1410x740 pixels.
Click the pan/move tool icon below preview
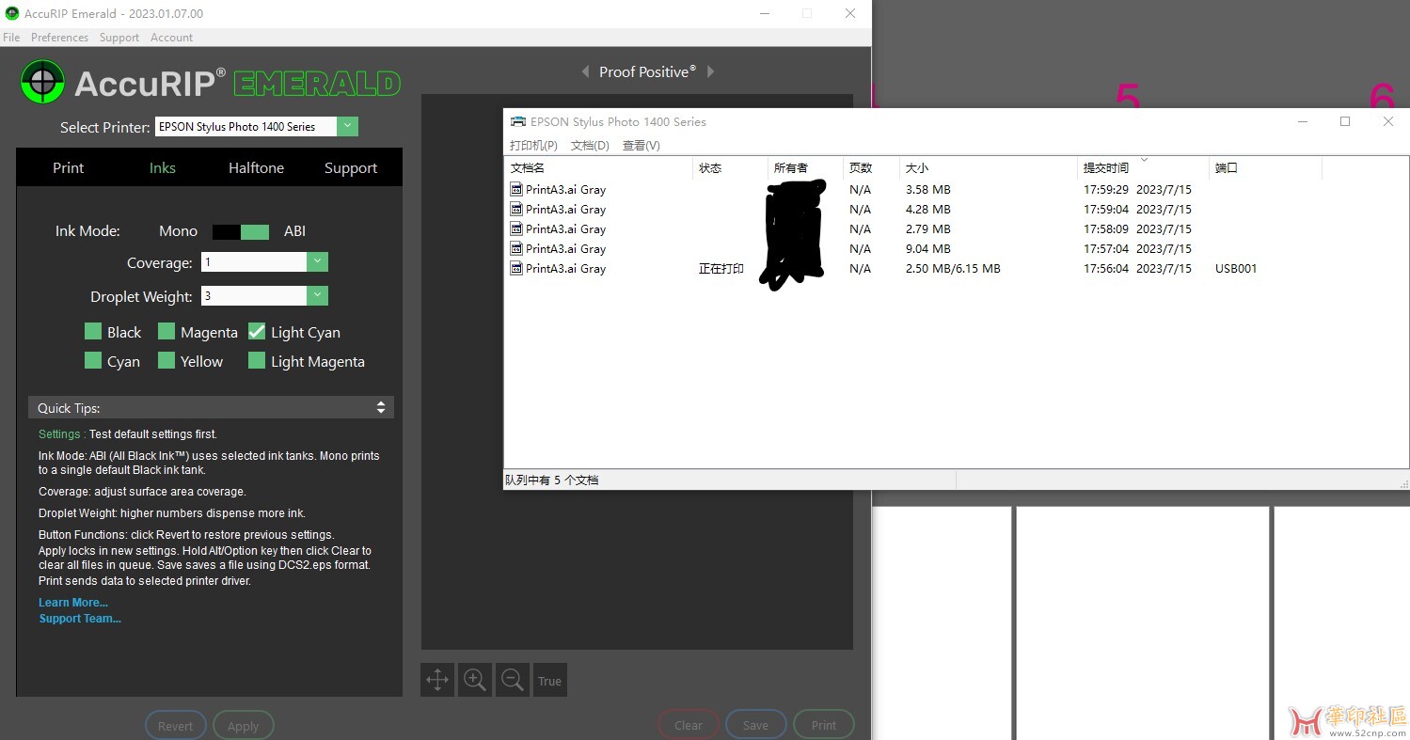(437, 681)
